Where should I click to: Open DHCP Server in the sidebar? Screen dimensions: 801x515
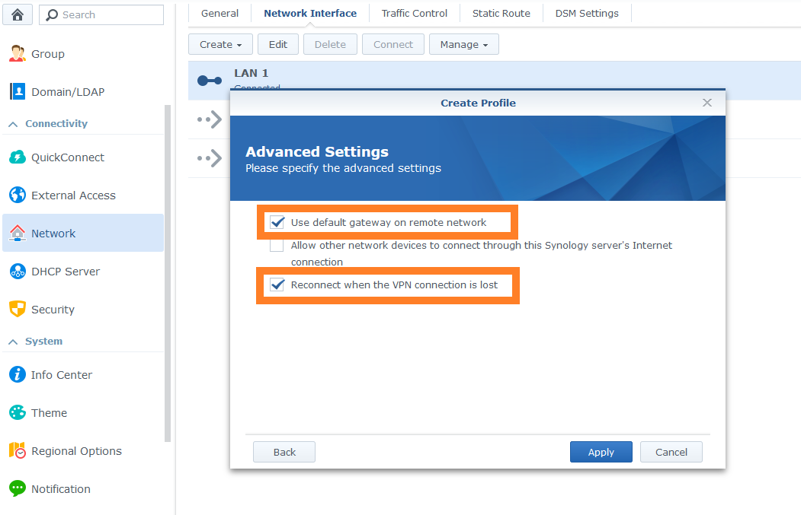(x=83, y=272)
